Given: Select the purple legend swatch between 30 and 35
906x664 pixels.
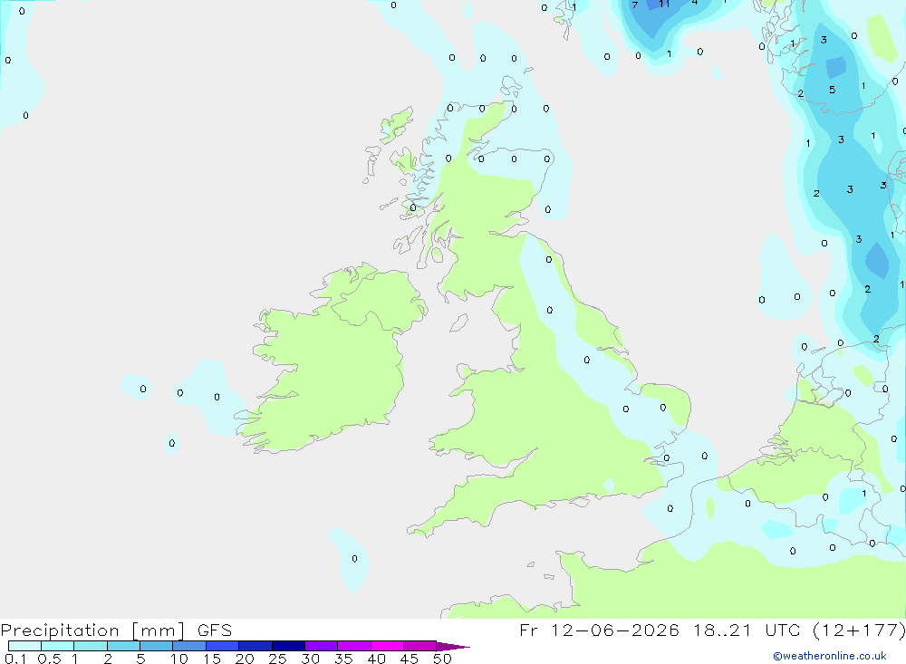Looking at the screenshot, I should [322, 646].
